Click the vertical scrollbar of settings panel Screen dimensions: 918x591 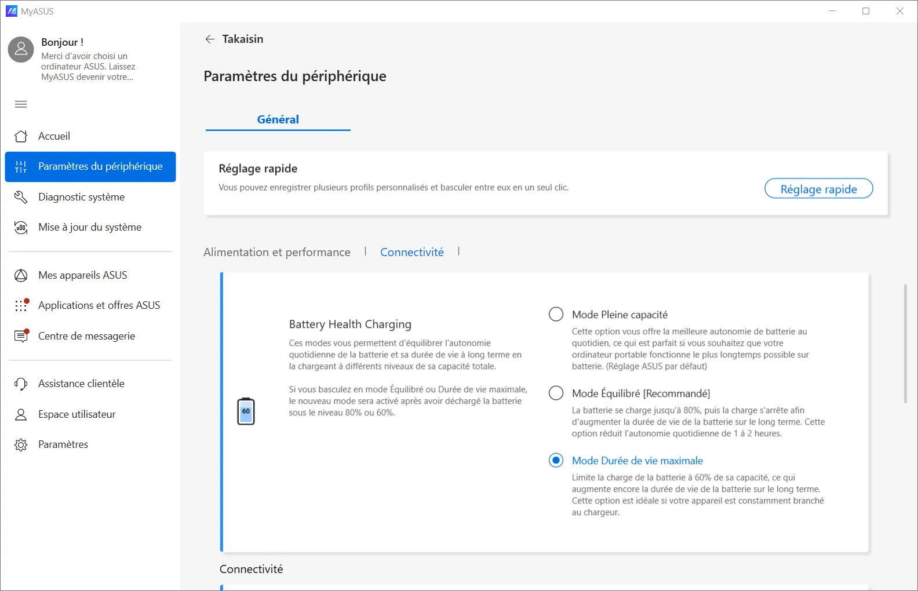point(905,344)
